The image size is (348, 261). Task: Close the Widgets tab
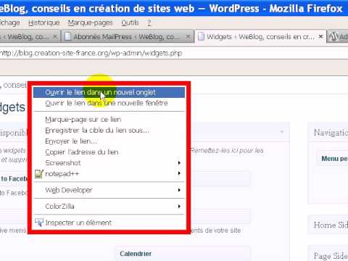[320, 36]
